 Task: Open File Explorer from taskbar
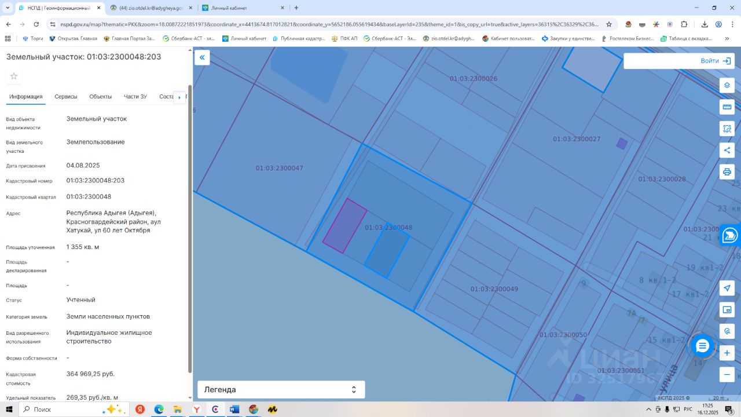coord(178,409)
